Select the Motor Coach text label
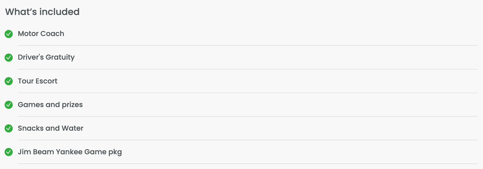 click(x=41, y=33)
